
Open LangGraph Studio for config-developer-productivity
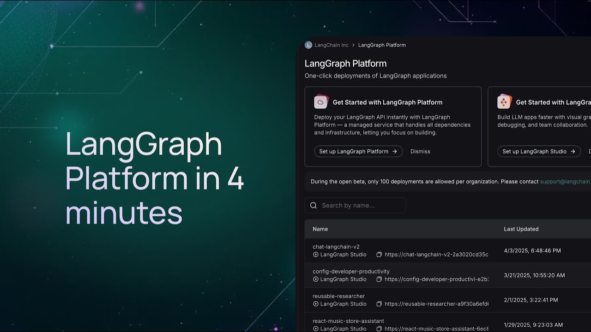[x=343, y=279]
